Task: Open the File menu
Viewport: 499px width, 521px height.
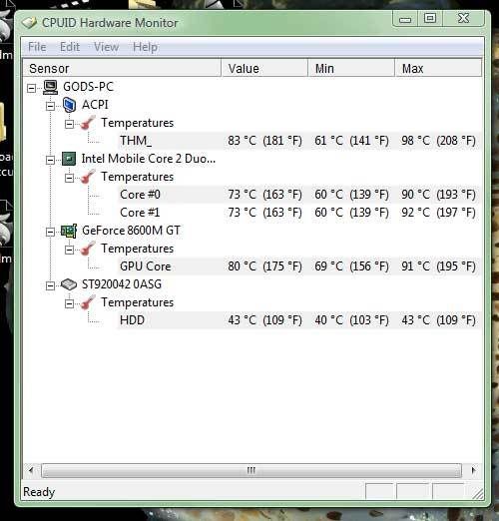Action: (37, 47)
